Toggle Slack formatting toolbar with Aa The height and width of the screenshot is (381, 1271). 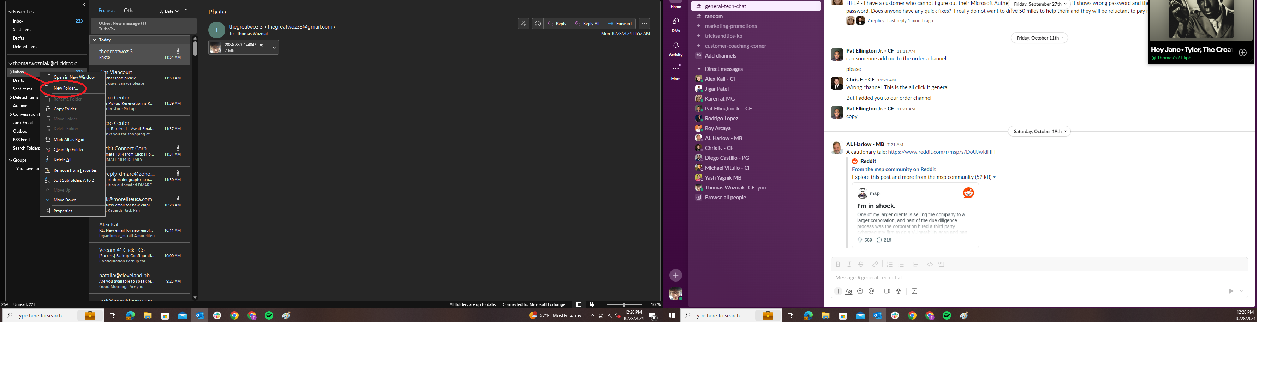(x=849, y=291)
